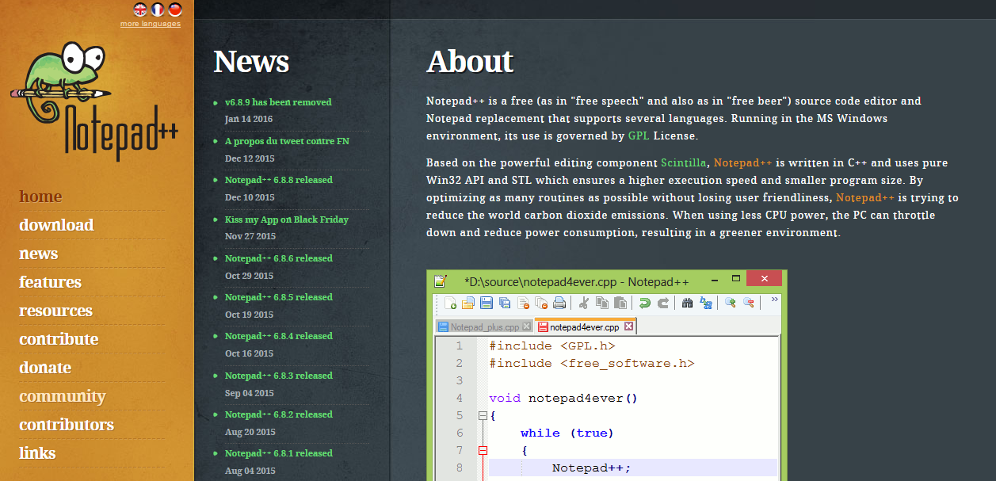Select the notepad4ever.cpp tab
996x481 pixels.
[x=586, y=326]
